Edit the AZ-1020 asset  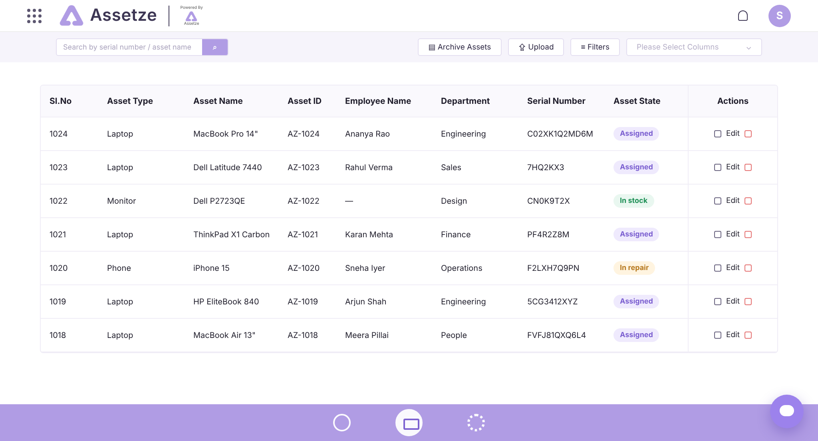click(733, 268)
